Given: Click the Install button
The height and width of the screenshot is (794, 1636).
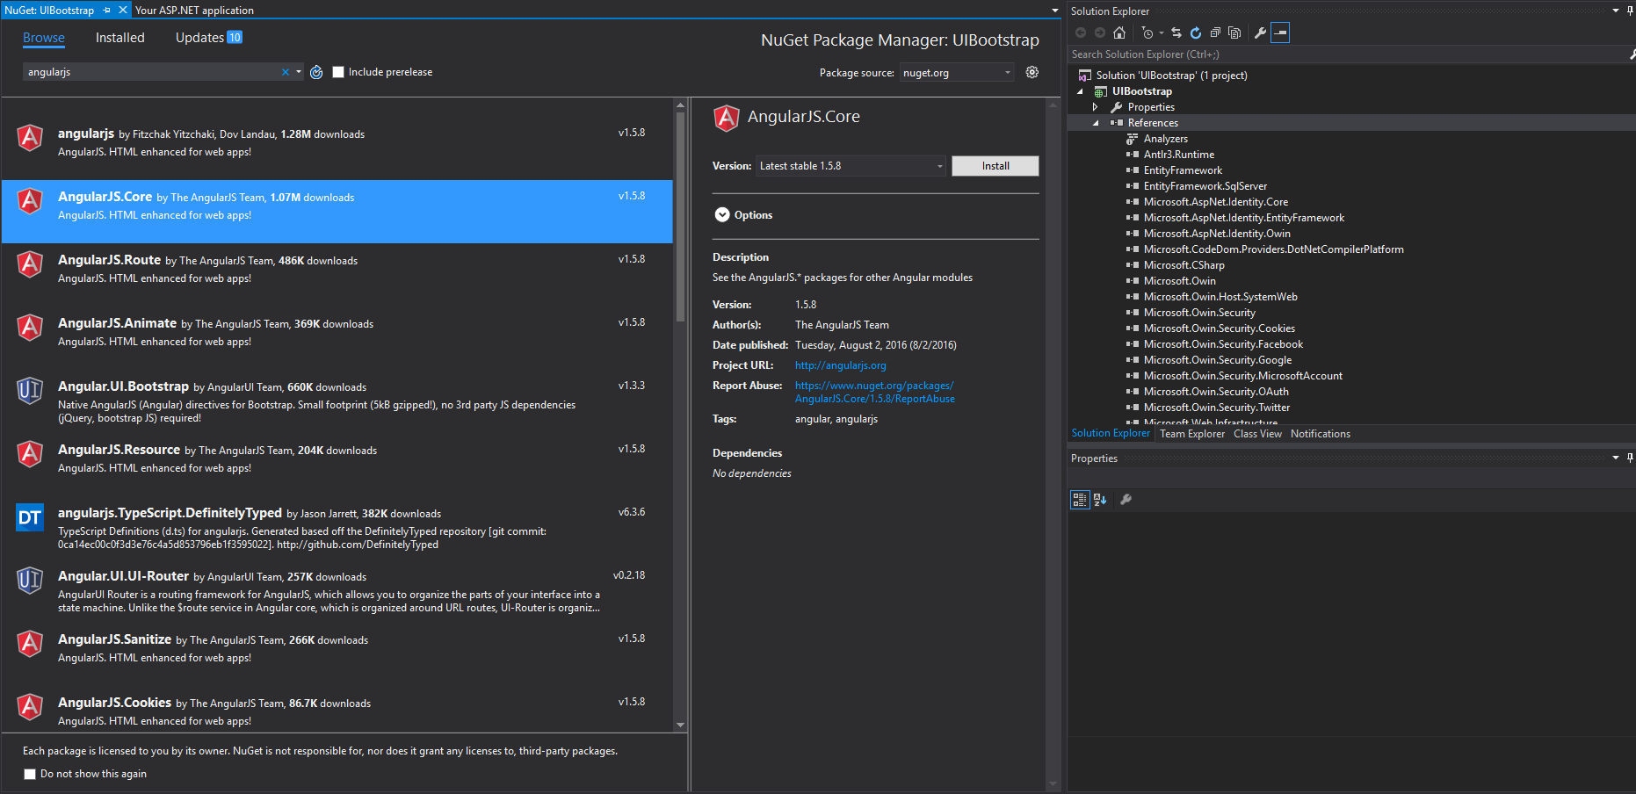Looking at the screenshot, I should 995,166.
